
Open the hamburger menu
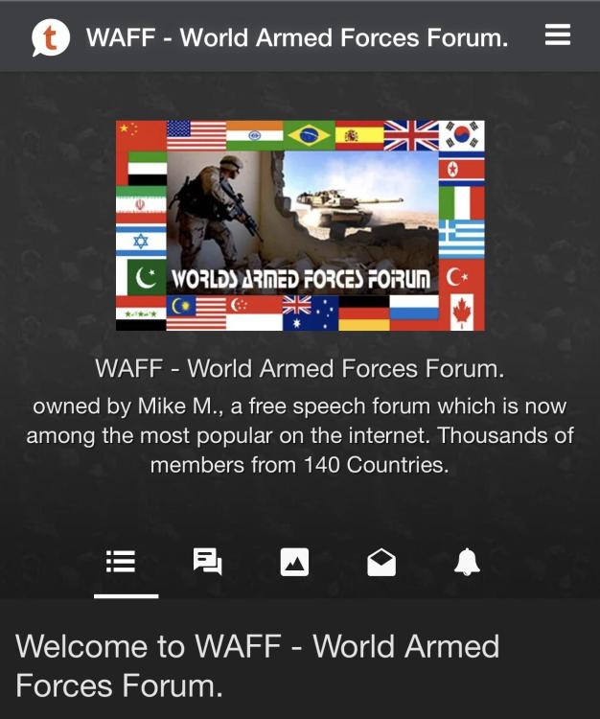pos(558,35)
